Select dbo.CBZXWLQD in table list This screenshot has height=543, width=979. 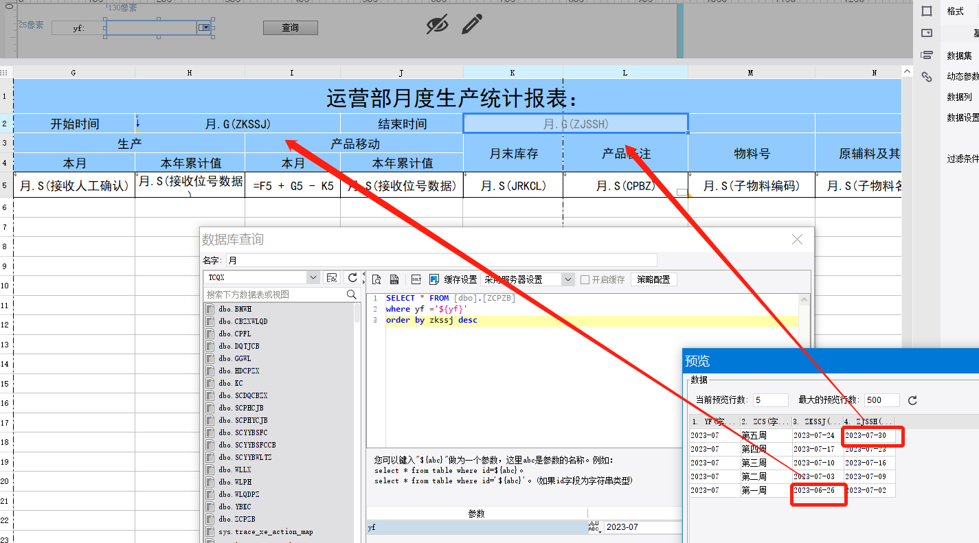click(x=243, y=321)
